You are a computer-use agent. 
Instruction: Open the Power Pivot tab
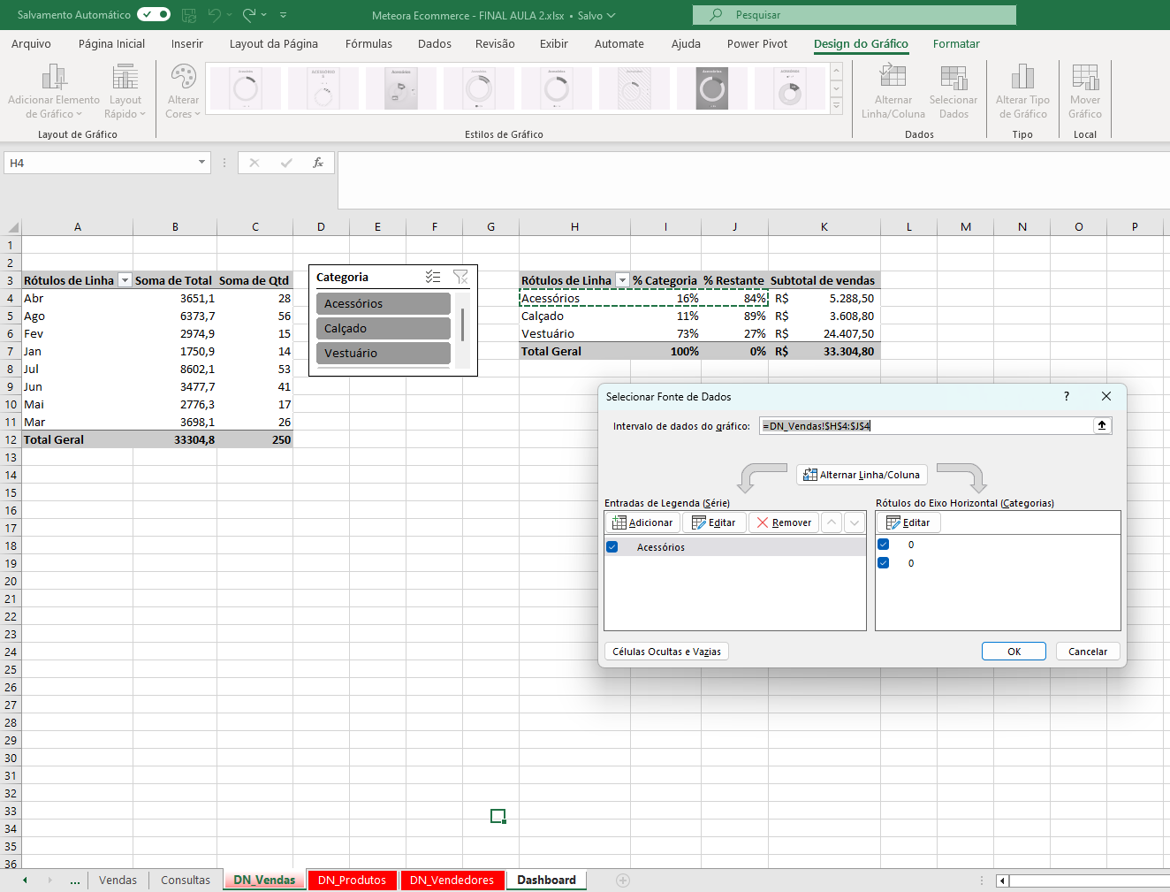pos(757,43)
